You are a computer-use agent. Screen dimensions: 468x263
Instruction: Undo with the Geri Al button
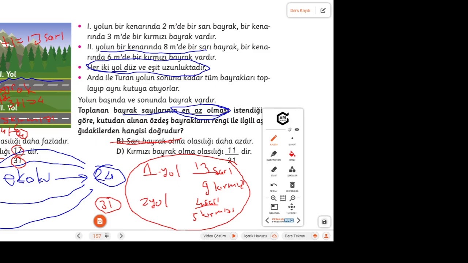point(273,187)
